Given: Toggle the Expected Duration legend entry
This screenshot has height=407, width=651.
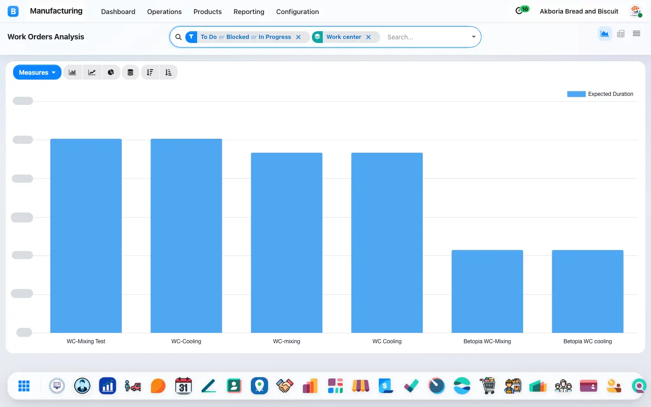Looking at the screenshot, I should coord(600,94).
